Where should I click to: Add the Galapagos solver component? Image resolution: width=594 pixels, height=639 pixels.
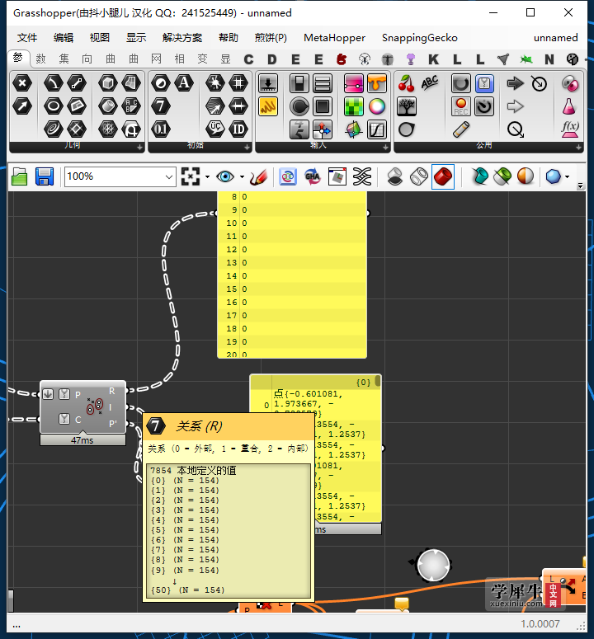[570, 83]
